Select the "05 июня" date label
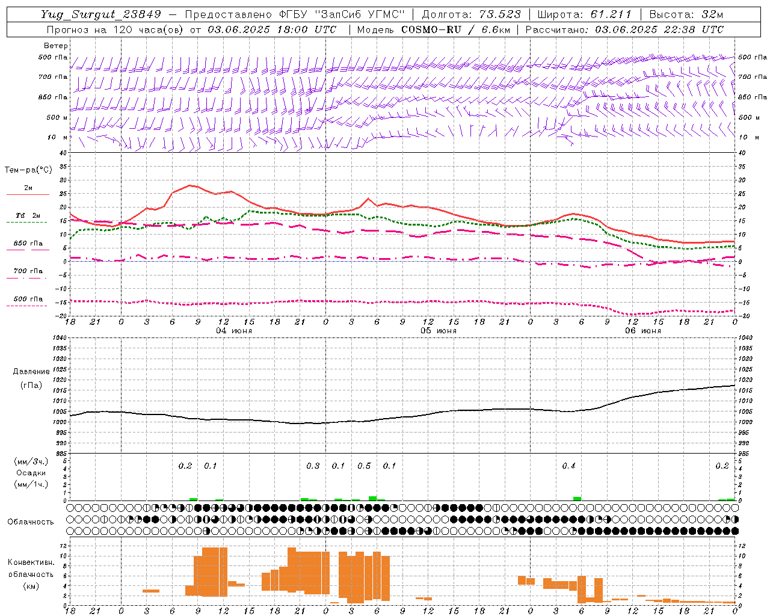The image size is (770, 616). point(439,331)
